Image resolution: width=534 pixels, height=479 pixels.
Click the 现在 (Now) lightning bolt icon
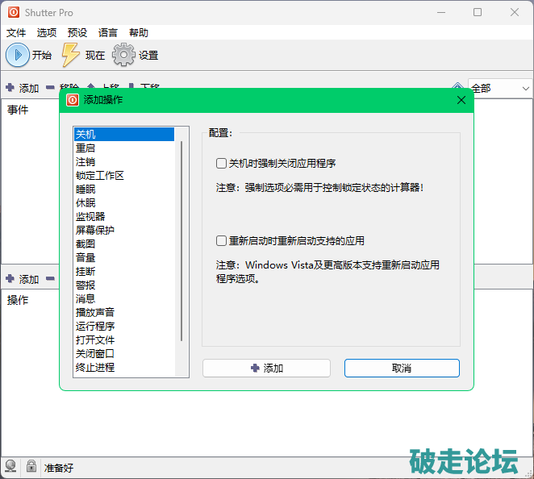click(71, 55)
